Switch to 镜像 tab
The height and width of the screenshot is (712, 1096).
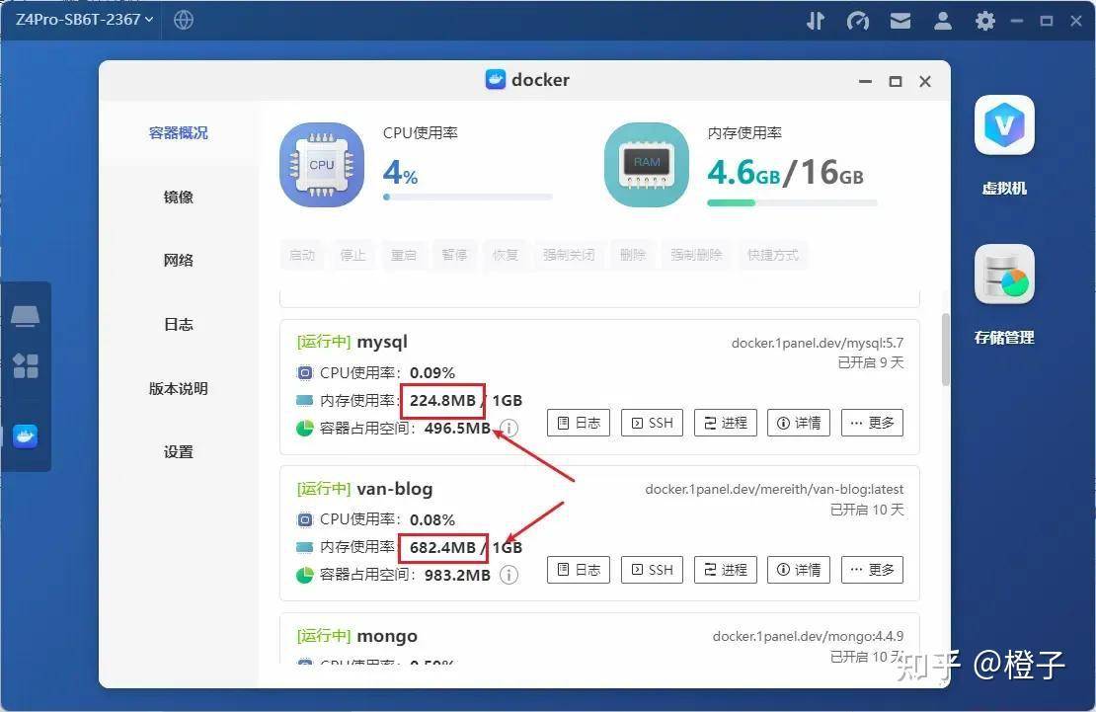click(x=179, y=198)
